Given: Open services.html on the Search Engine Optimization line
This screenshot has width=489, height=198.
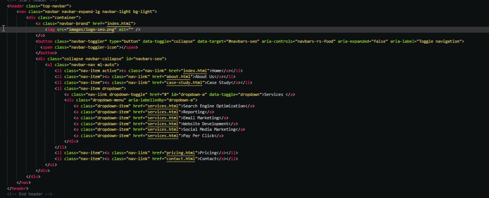Looking at the screenshot, I should (163, 106).
